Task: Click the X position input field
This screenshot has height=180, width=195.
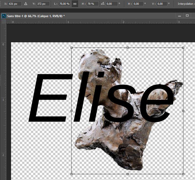Action: click(15, 4)
